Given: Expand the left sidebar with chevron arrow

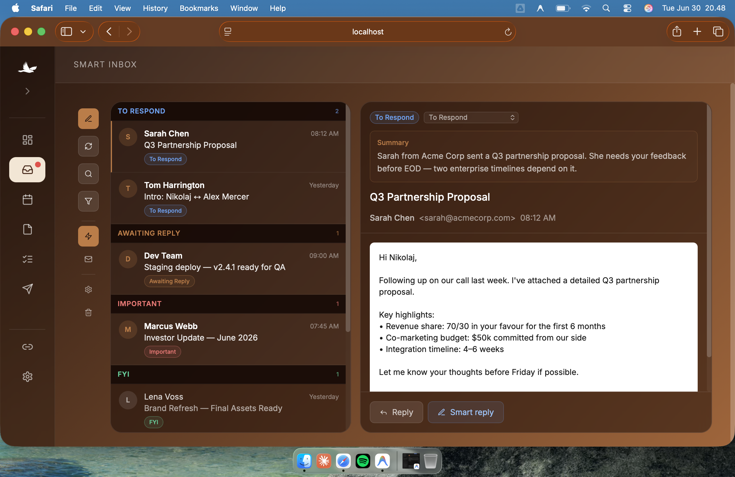Looking at the screenshot, I should (x=28, y=91).
